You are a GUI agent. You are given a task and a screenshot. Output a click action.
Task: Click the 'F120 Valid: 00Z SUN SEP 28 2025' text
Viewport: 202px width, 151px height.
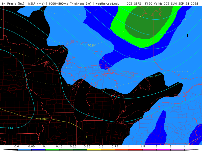pos(171,4)
